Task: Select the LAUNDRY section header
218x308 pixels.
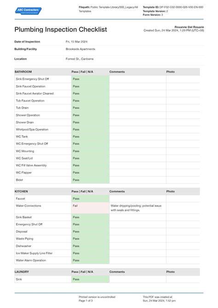Action: coord(22,272)
